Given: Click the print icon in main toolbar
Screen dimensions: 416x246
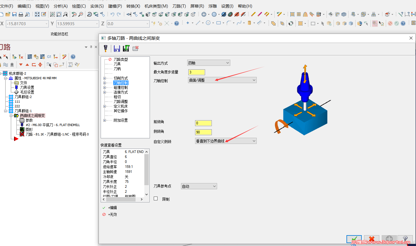Looking at the screenshot, I should click(21, 14).
